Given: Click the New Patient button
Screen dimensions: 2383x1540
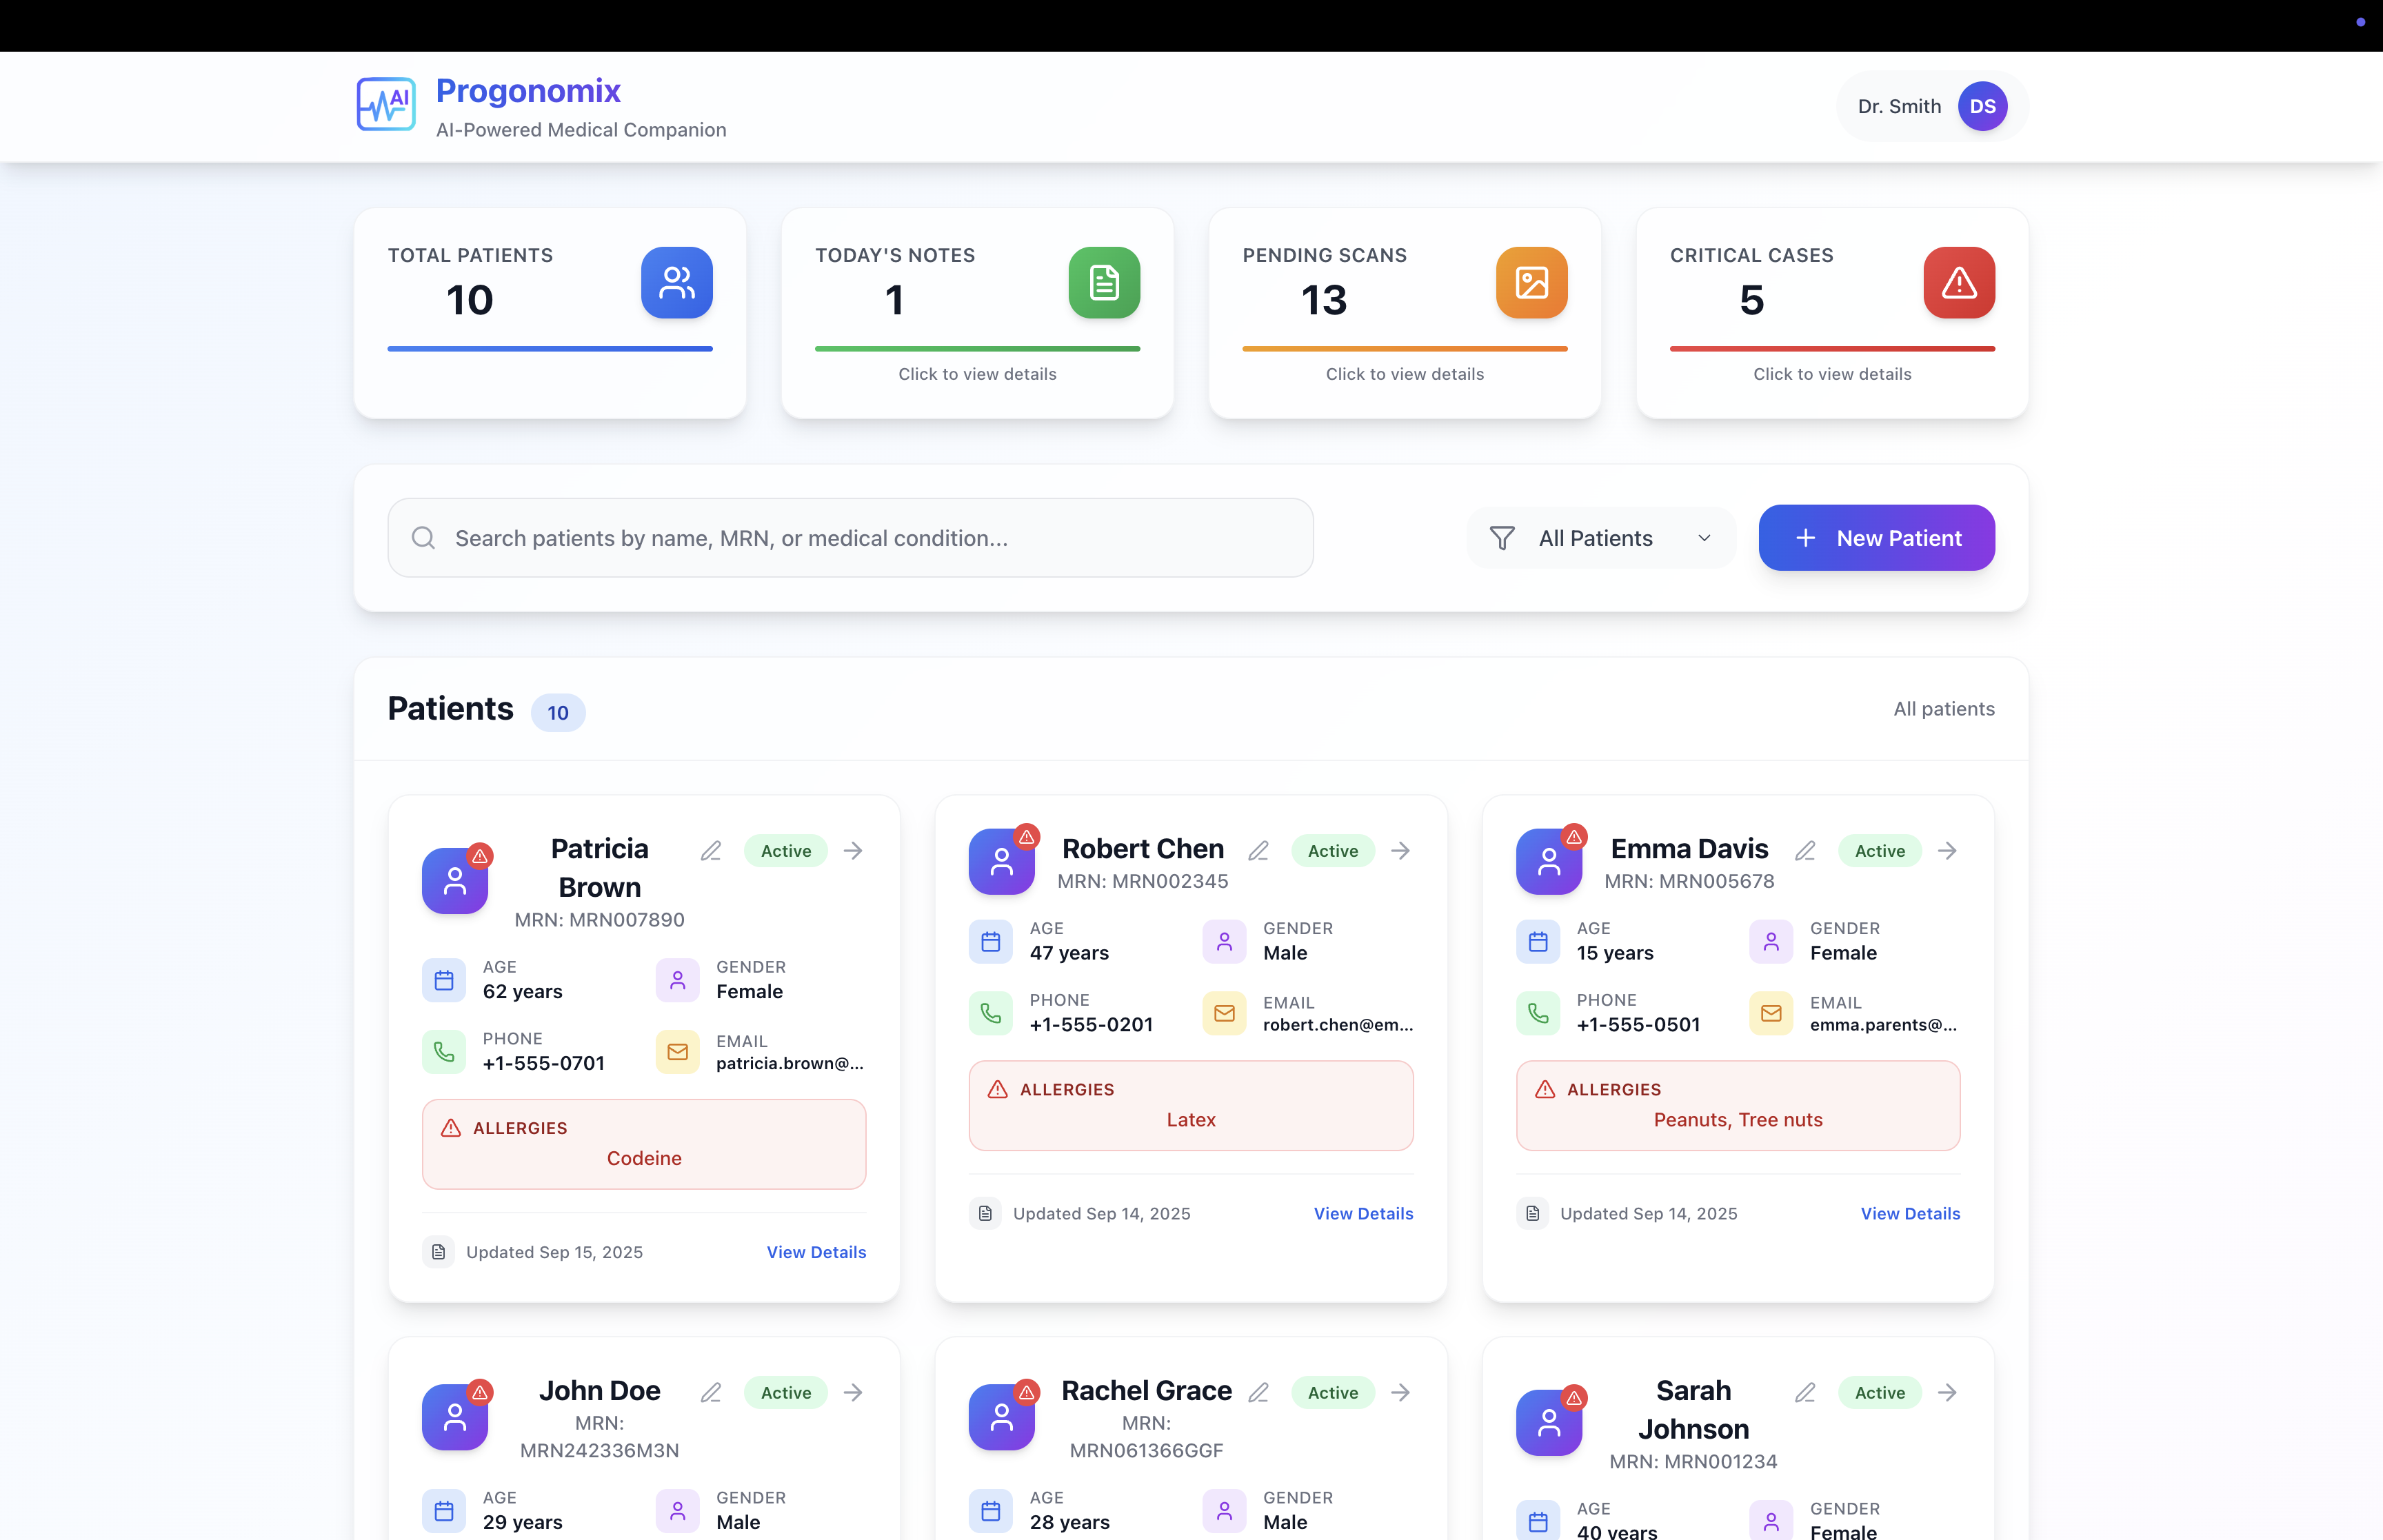Looking at the screenshot, I should (1876, 538).
